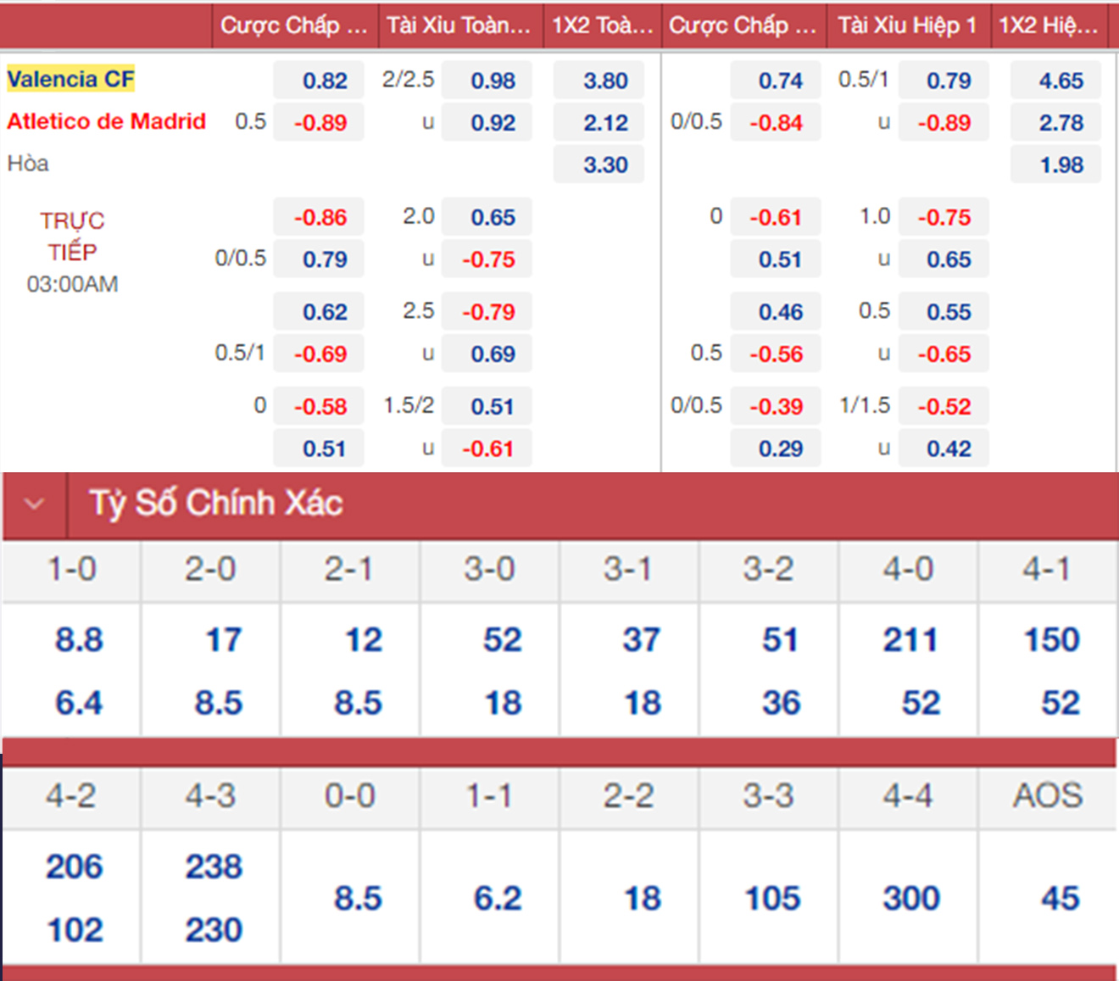Image resolution: width=1119 pixels, height=981 pixels.
Task: Bet correct score 4-0 at 211
Action: [910, 639]
